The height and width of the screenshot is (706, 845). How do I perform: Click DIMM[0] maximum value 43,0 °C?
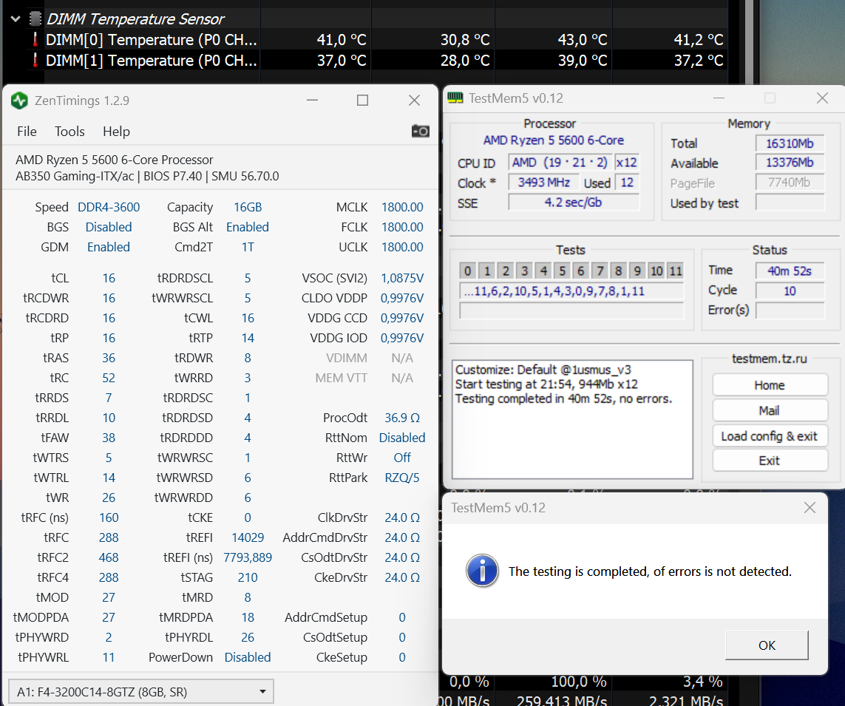coord(582,39)
